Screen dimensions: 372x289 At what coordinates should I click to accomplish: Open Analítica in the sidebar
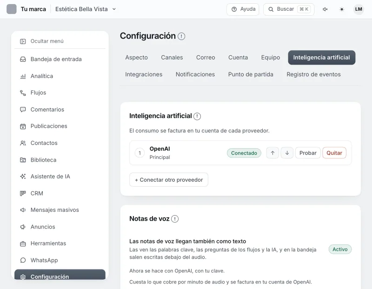pyautogui.click(x=60, y=76)
